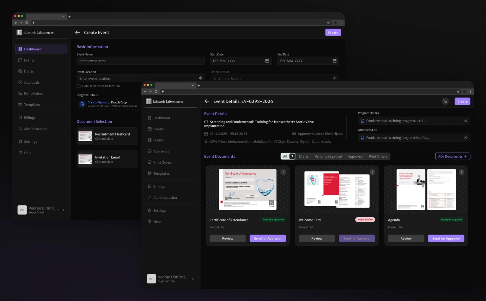Reload page in front browser window
486x301 pixels.
coord(156,91)
